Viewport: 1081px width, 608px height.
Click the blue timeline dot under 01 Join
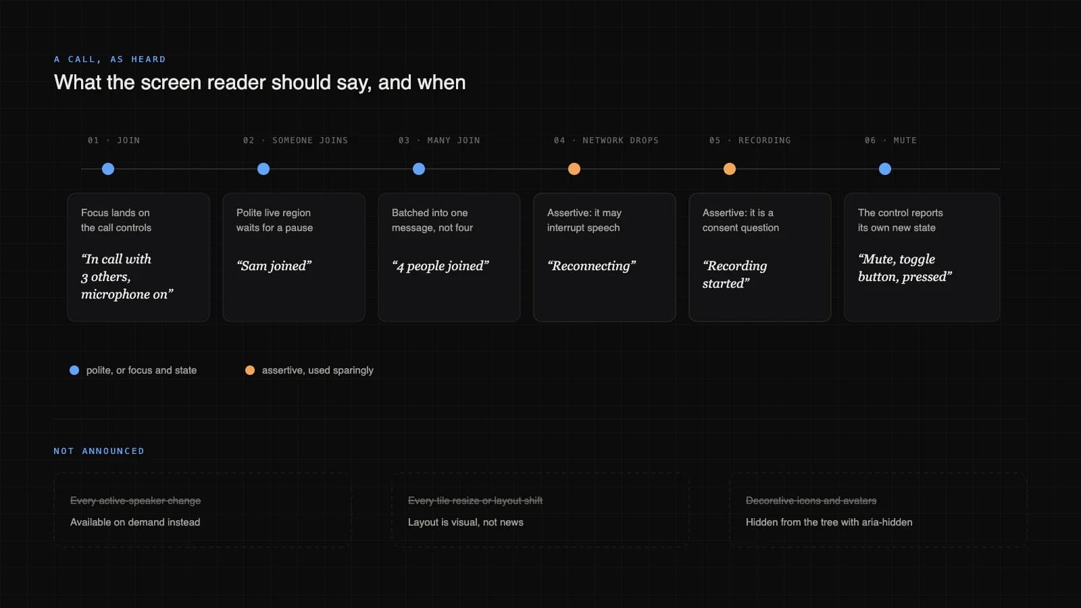(x=108, y=169)
